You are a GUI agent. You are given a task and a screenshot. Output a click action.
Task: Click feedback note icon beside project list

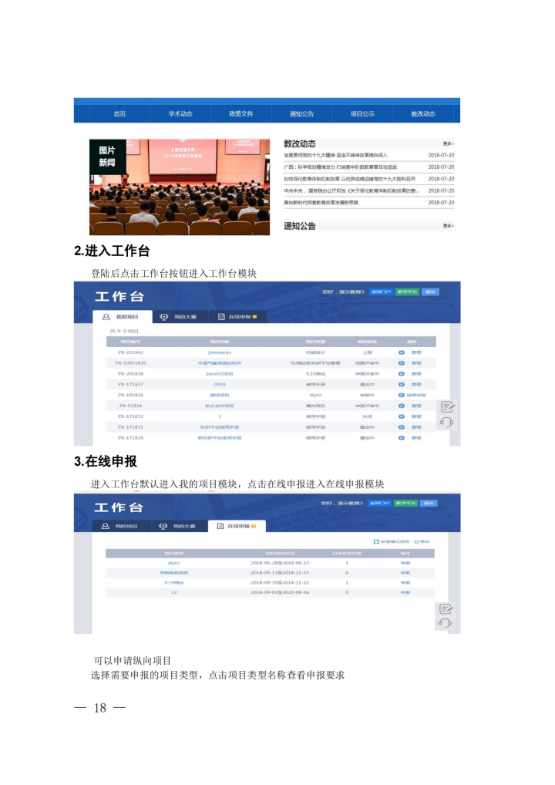coord(446,407)
